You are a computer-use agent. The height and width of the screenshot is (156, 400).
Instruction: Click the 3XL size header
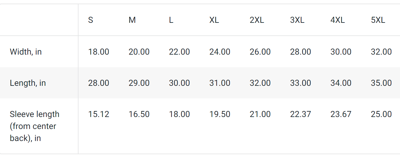pos(297,20)
